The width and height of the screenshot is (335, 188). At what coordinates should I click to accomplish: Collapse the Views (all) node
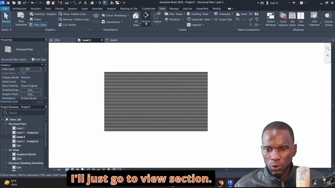2,120
